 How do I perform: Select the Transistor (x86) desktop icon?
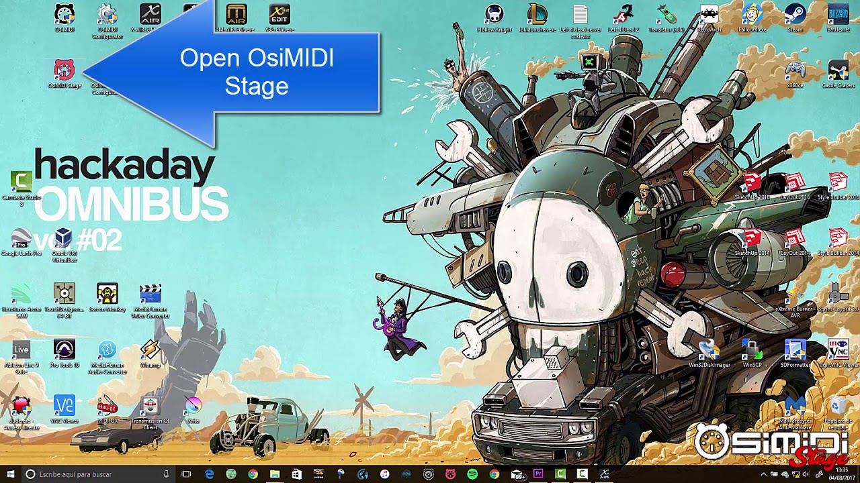[666, 18]
